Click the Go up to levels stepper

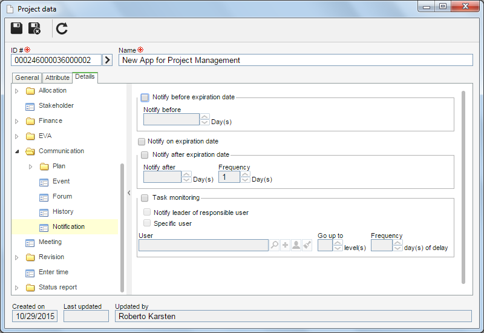coord(338,245)
